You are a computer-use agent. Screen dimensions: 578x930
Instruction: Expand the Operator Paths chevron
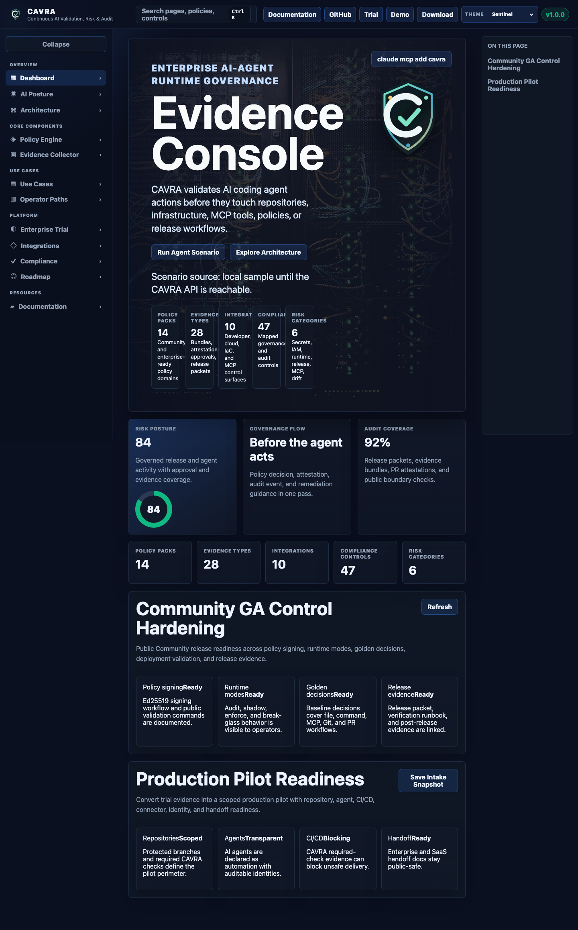(x=100, y=200)
